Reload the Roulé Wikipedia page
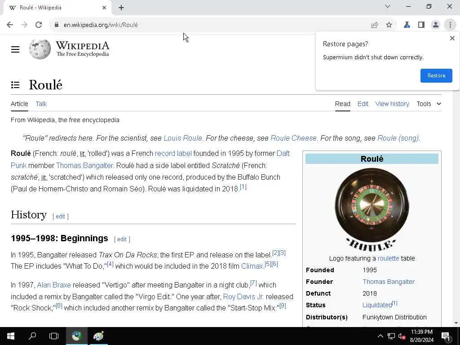 (39, 25)
